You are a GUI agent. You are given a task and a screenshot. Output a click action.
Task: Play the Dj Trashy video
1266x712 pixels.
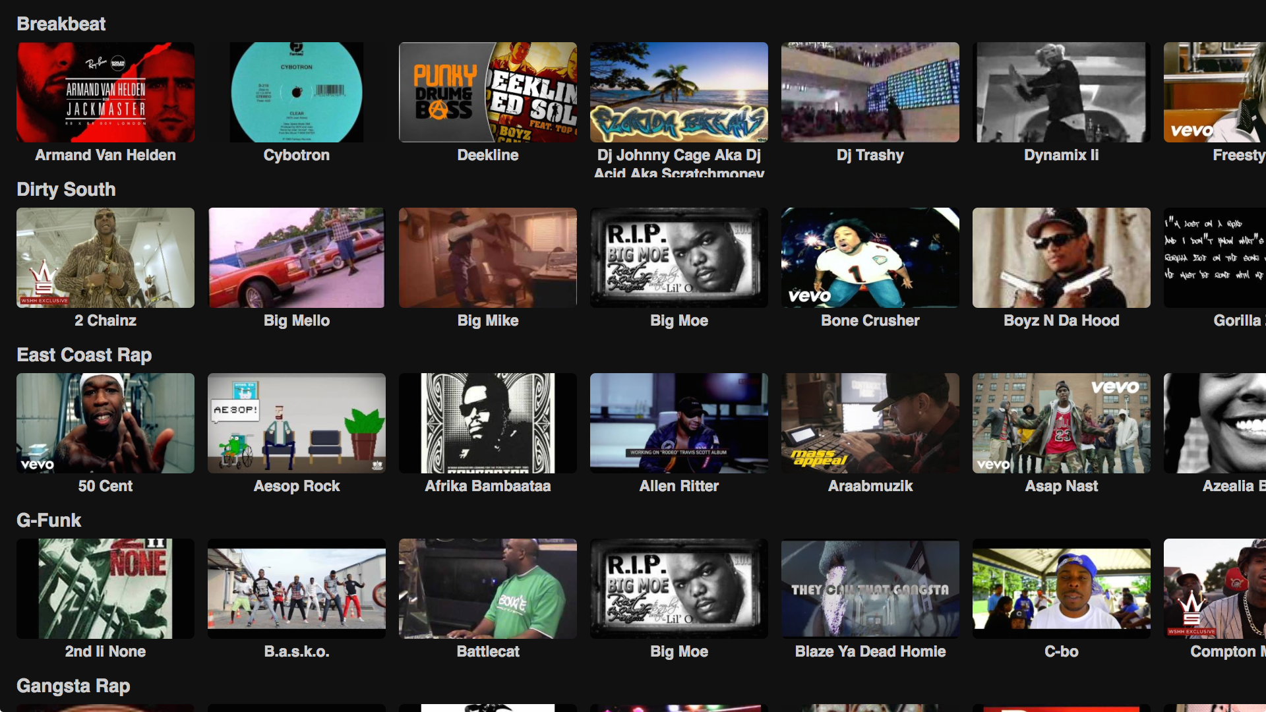click(870, 92)
